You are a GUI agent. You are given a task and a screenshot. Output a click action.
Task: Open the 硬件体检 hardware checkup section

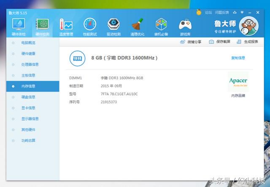(x=19, y=27)
